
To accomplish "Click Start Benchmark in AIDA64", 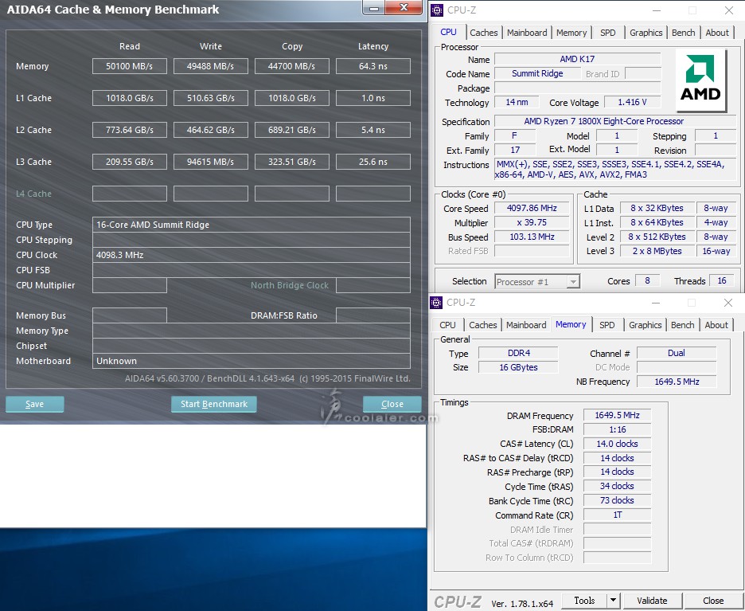I will coord(214,404).
